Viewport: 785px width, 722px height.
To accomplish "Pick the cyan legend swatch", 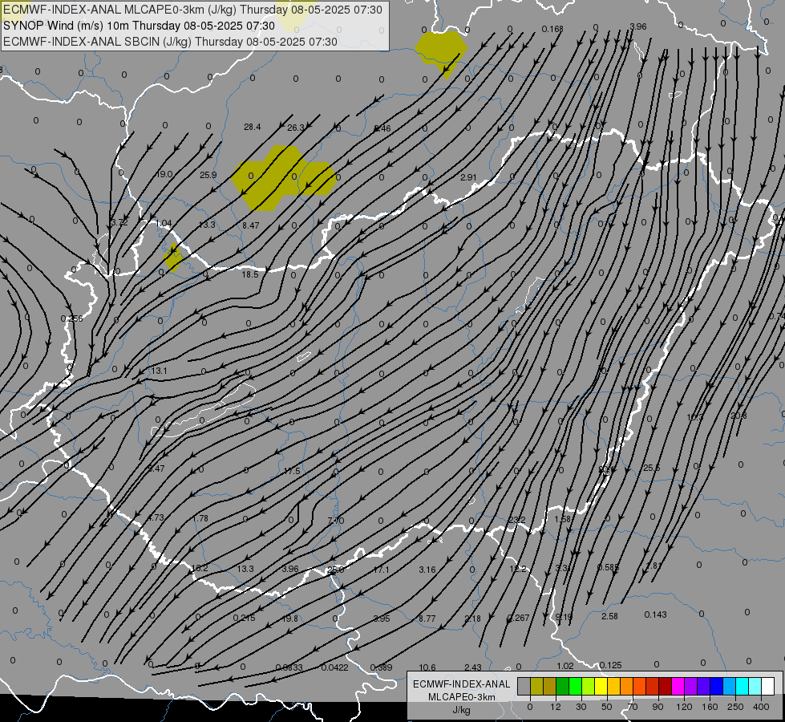I will pos(742,686).
